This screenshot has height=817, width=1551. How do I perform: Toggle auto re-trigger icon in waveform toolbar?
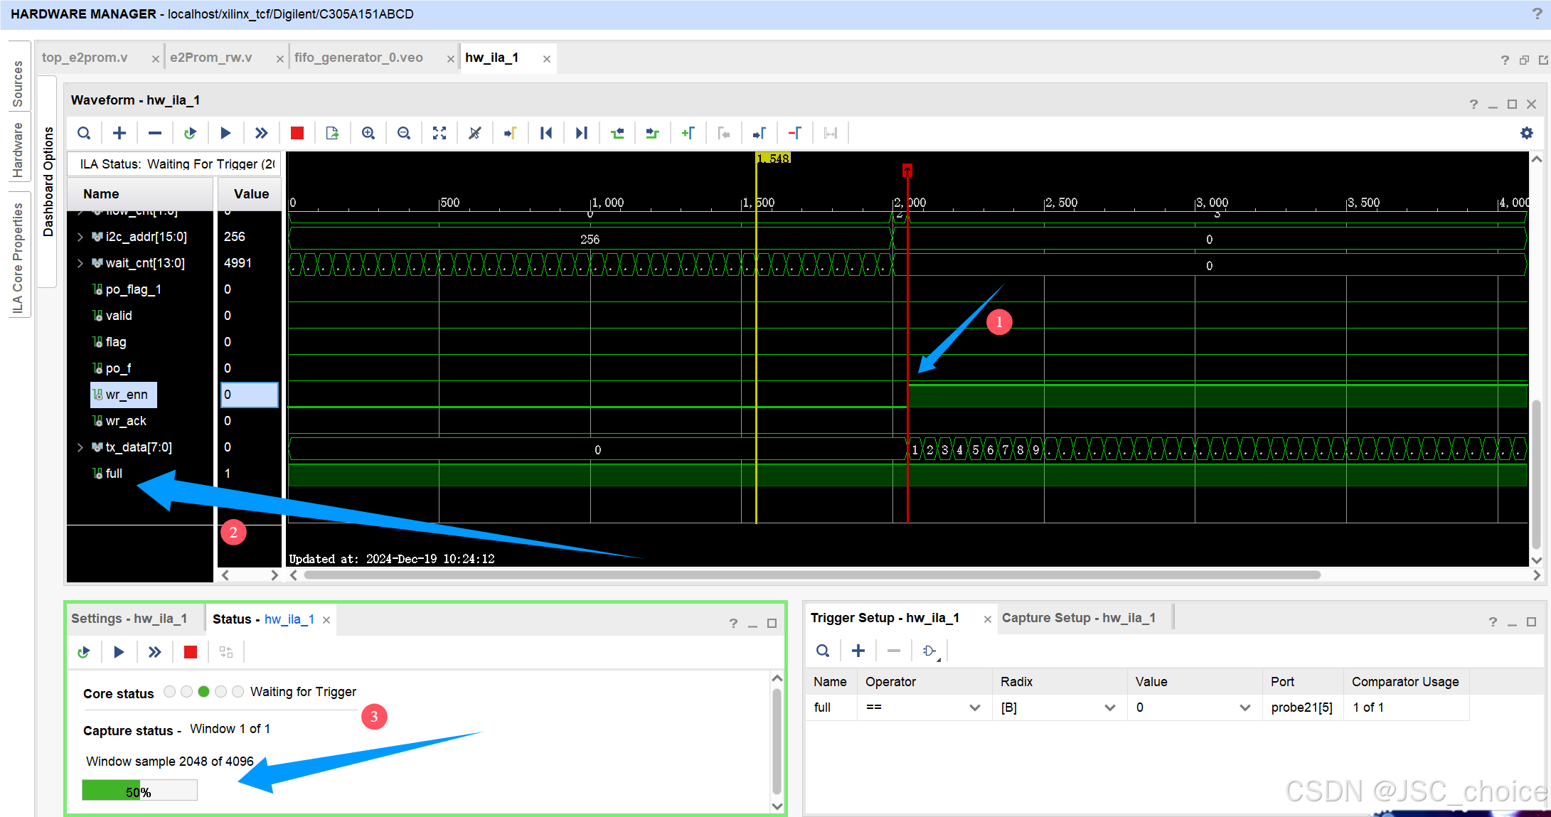pyautogui.click(x=190, y=133)
